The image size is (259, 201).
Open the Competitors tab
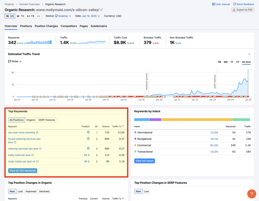69,26
